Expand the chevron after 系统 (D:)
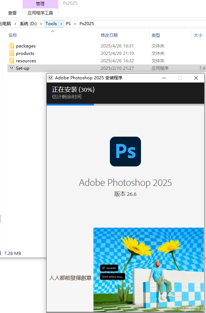Screen dimensions: 206x313 41,24
